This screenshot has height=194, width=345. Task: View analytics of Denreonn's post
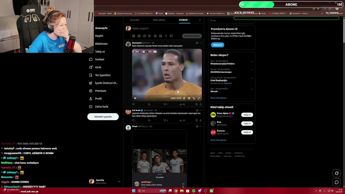[x=182, y=104]
